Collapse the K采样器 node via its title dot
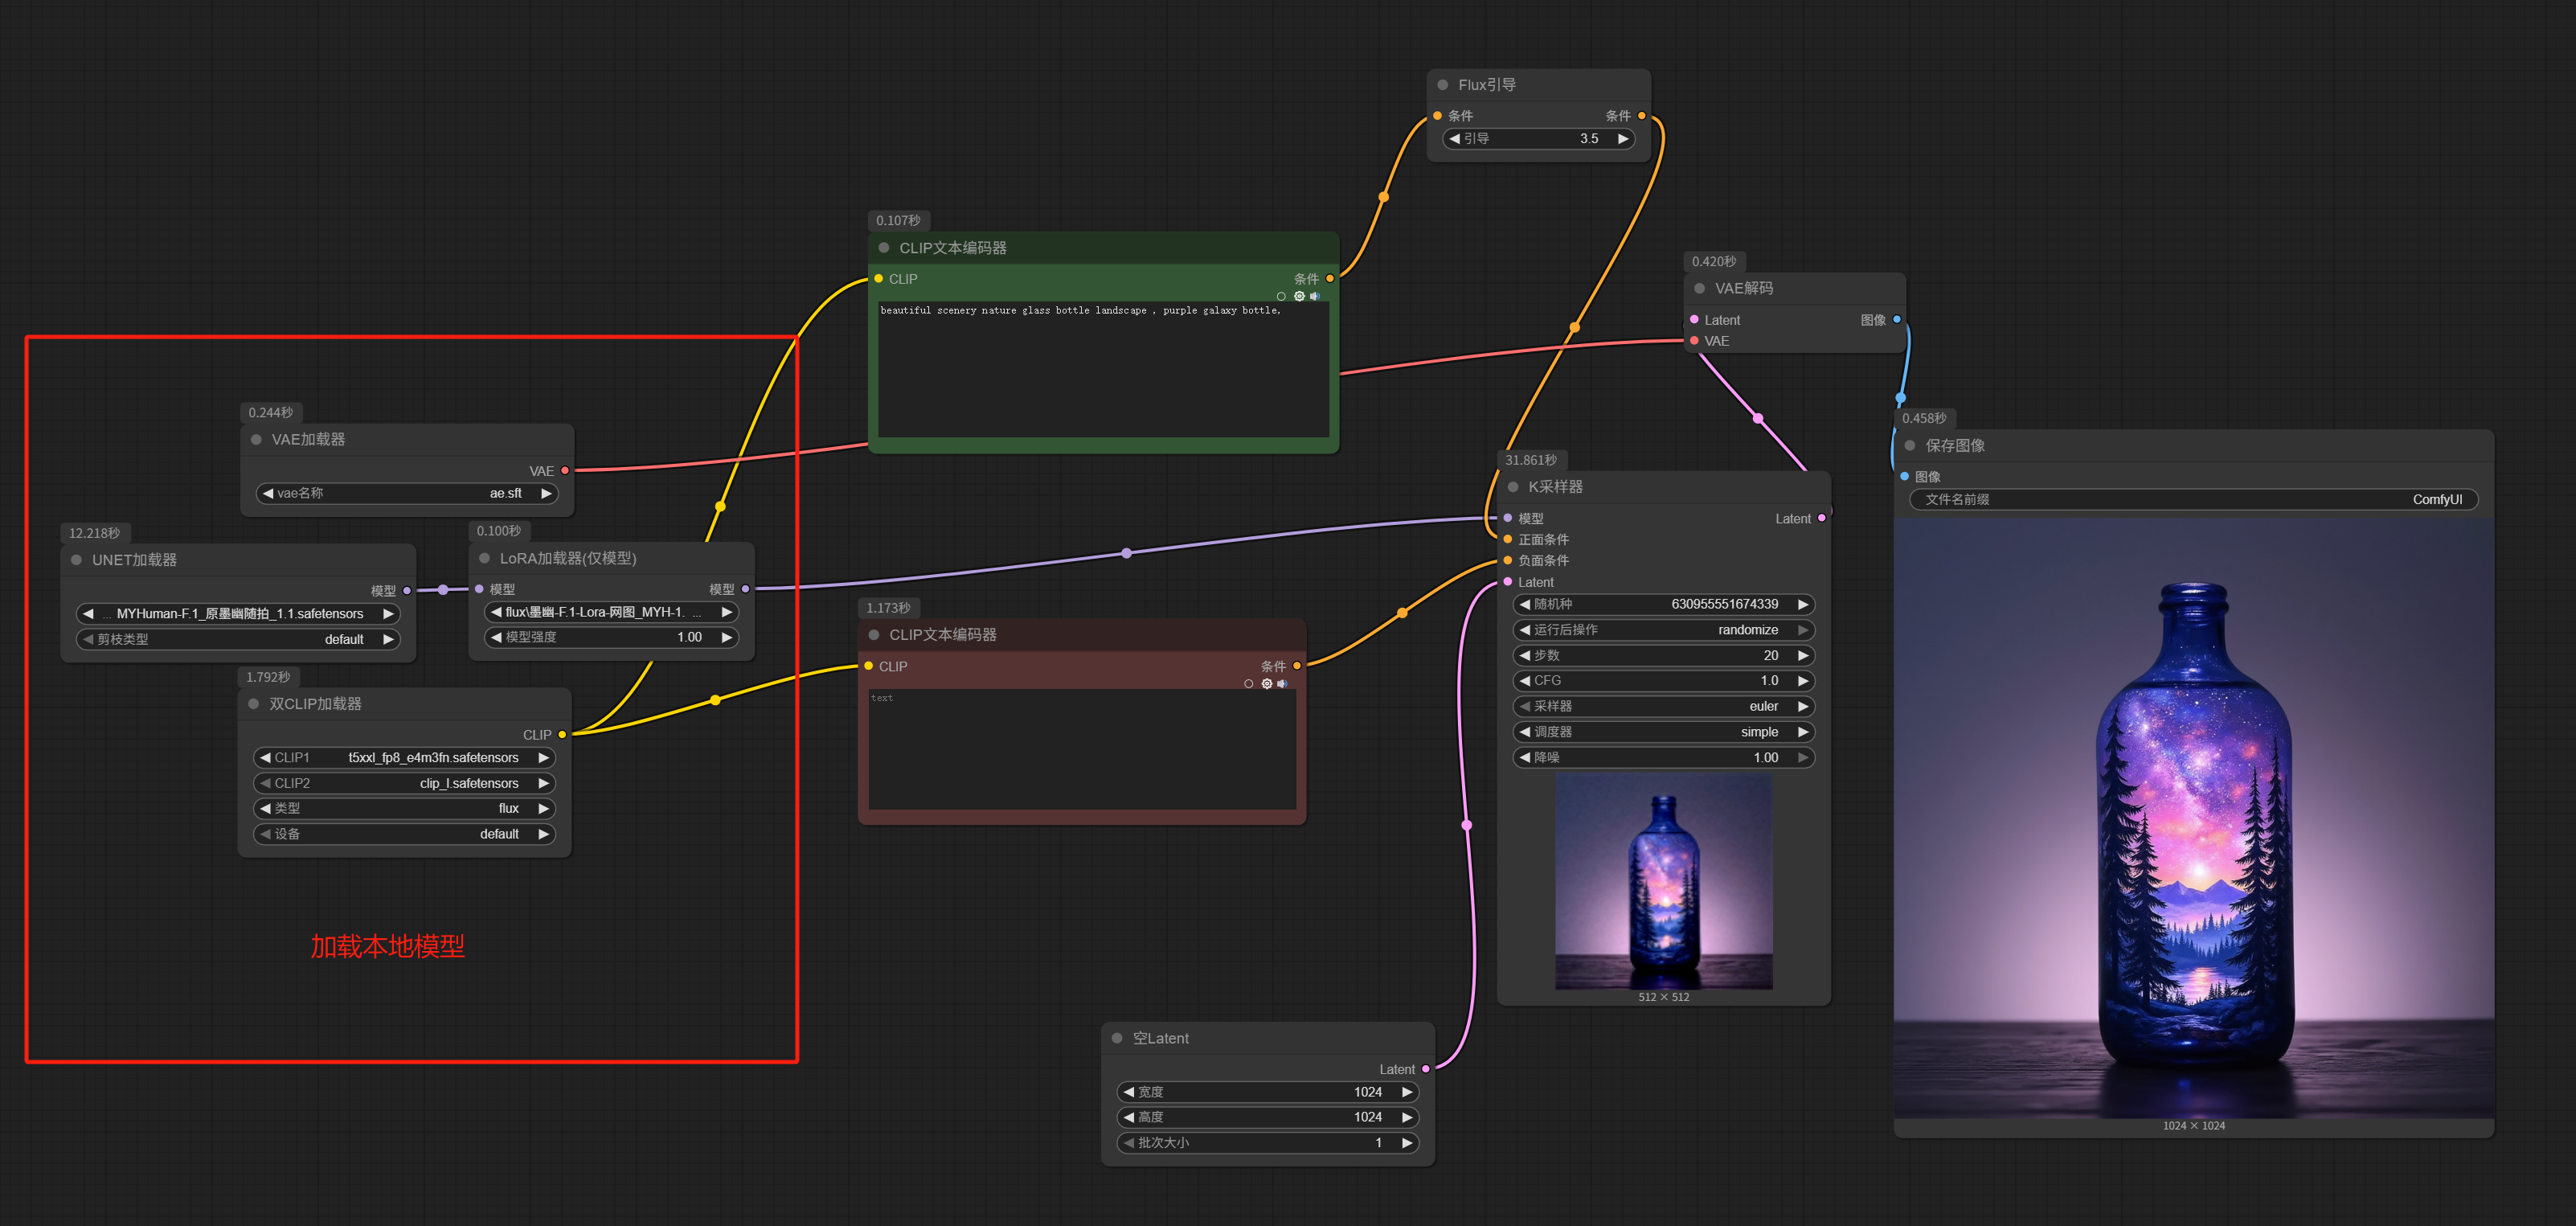 coord(1513,487)
